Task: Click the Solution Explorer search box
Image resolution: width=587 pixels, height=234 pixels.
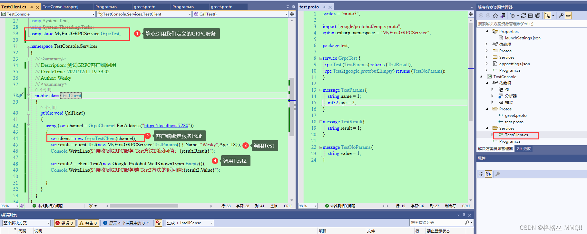Action: [529, 24]
